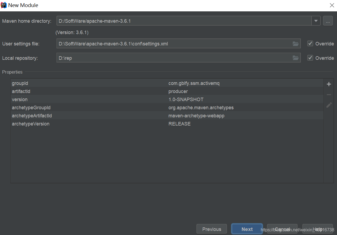Viewport: 337px width, 235px height.
Task: Click the value 1.0-SNAPSHOT
Action: [186, 100]
